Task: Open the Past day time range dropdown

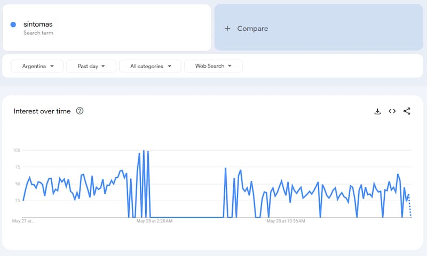Action: point(91,66)
